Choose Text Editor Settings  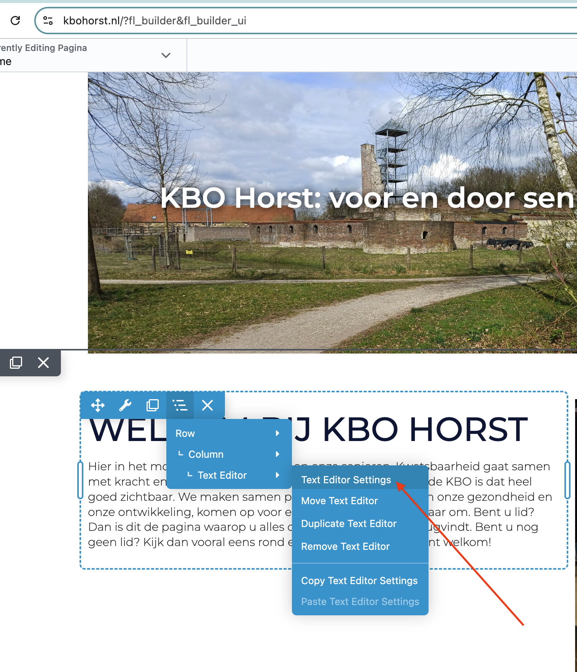tap(360, 480)
